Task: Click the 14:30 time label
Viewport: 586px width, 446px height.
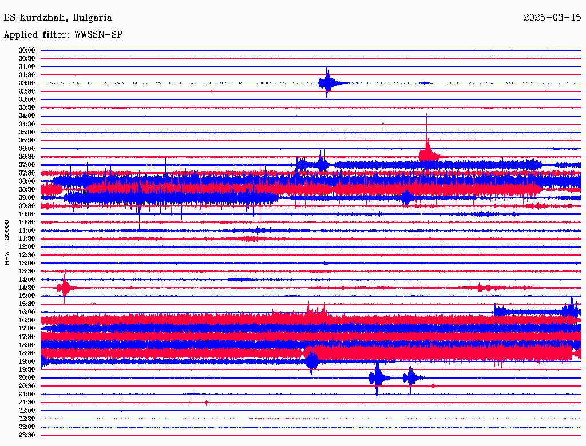Action: (27, 288)
